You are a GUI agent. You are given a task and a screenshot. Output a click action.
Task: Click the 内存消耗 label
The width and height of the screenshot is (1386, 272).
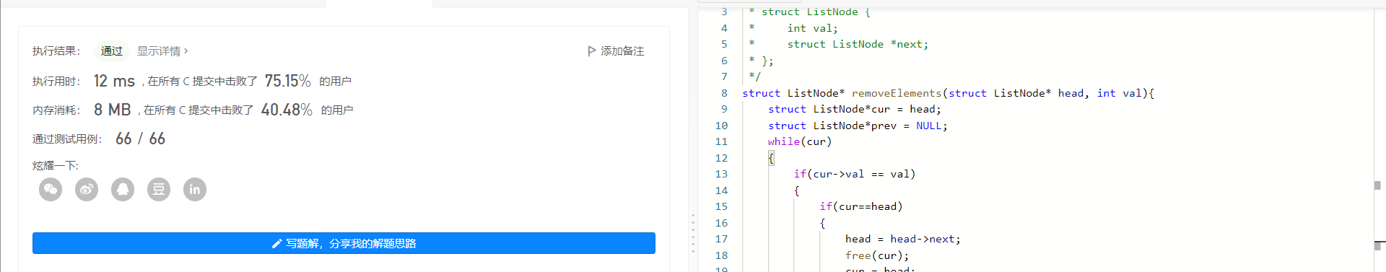[x=56, y=110]
